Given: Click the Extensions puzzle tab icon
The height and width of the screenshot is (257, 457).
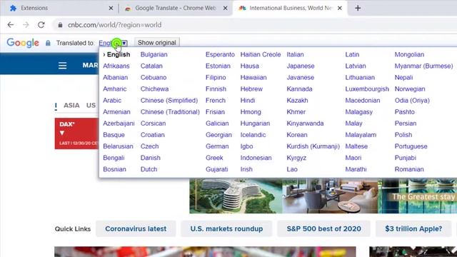Looking at the screenshot, I should coord(13,8).
